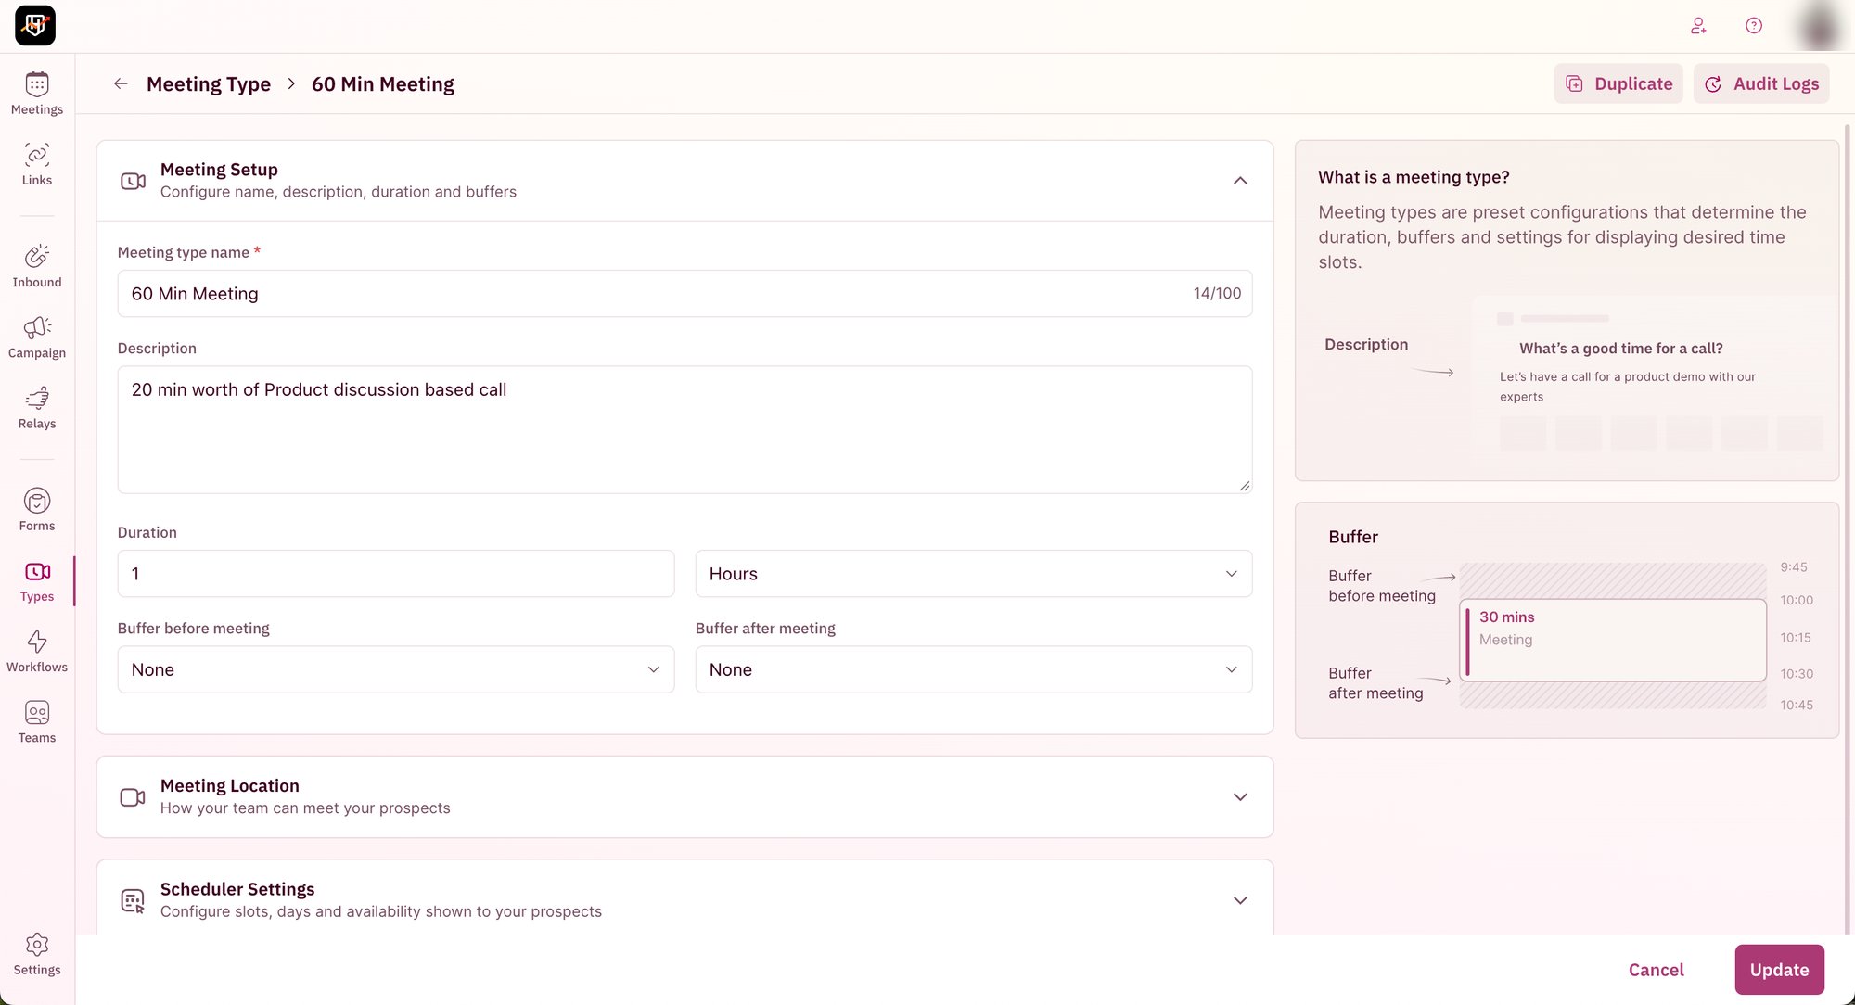The image size is (1855, 1005).
Task: Click the description textarea resize handle
Action: point(1245,486)
